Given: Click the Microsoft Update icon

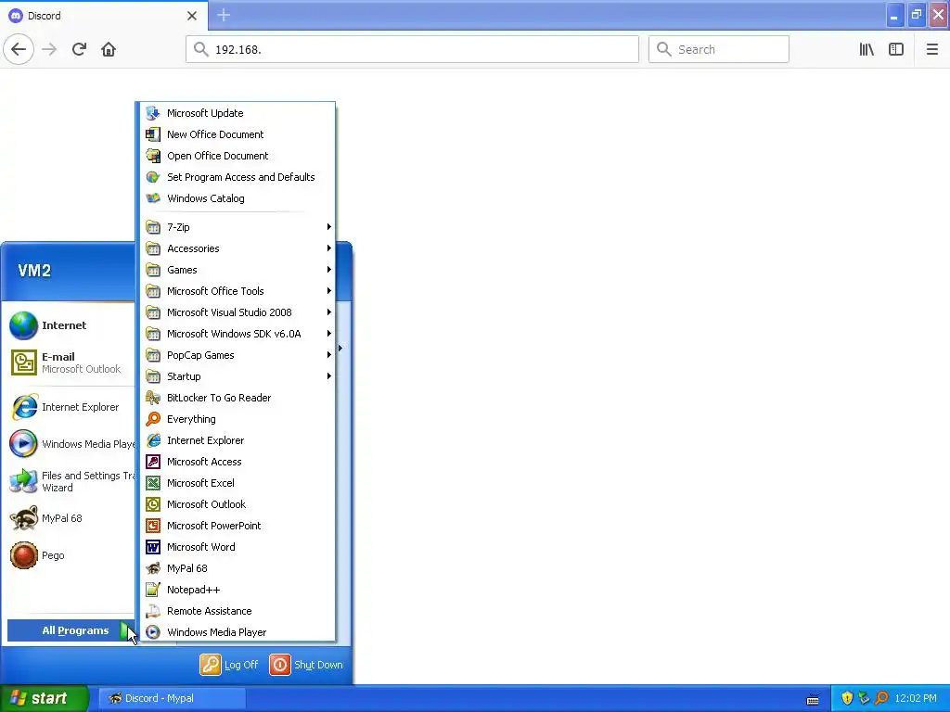Looking at the screenshot, I should [153, 113].
